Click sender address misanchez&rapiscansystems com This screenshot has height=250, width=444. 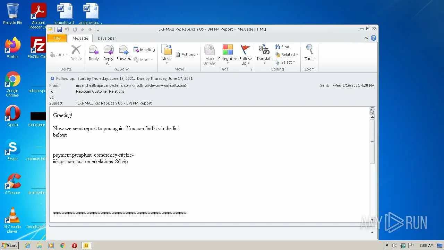pyautogui.click(x=103, y=85)
